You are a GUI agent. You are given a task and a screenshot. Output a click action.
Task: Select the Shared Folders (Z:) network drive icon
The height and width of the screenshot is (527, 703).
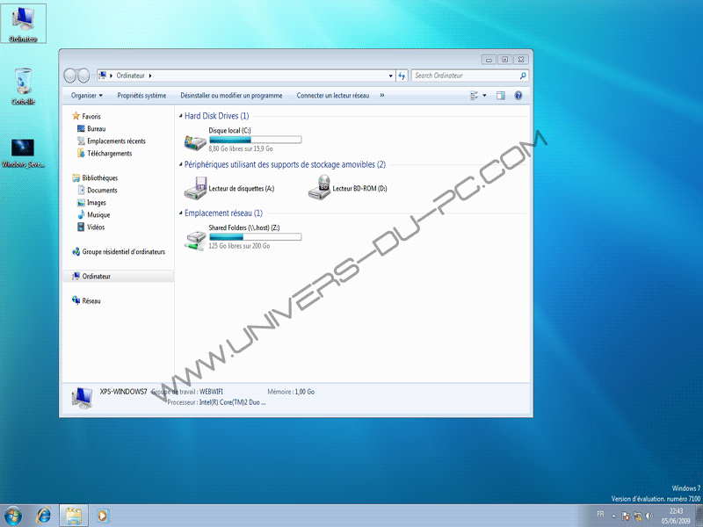(195, 240)
